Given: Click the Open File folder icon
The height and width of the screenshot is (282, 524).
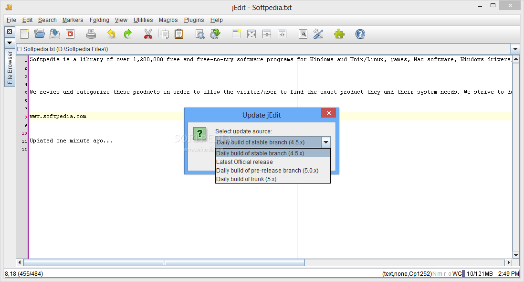Looking at the screenshot, I should 40,34.
